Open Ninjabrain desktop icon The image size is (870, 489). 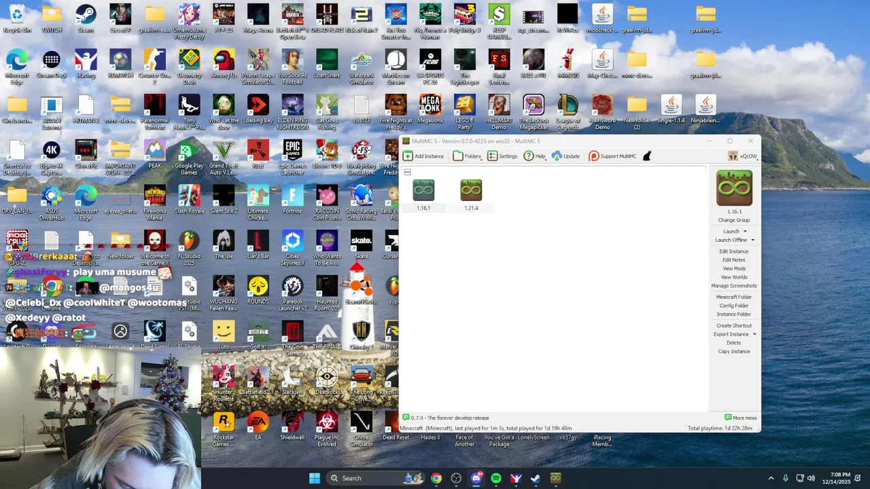[x=706, y=109]
